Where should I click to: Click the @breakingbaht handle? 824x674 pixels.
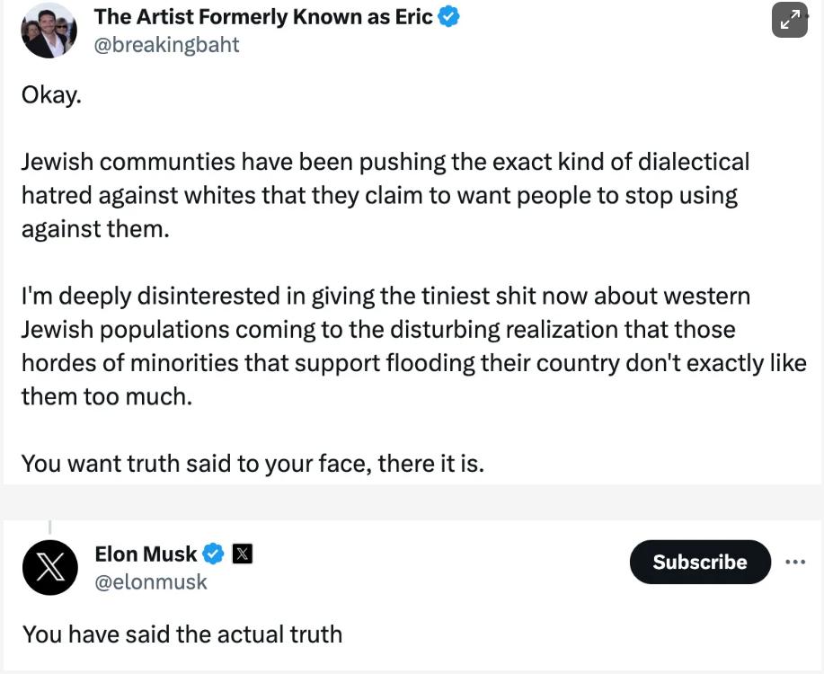pyautogui.click(x=166, y=45)
